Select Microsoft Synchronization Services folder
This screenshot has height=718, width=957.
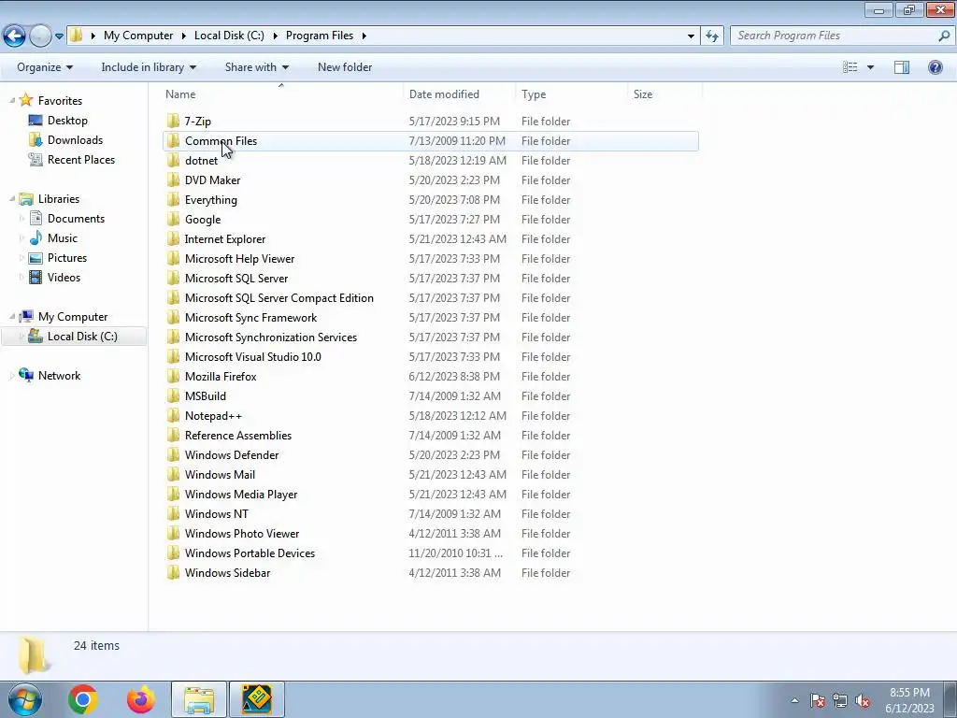click(431, 337)
